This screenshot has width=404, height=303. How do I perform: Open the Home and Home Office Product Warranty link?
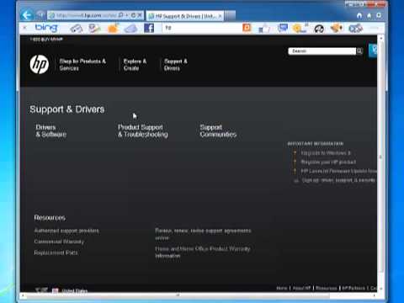(203, 252)
